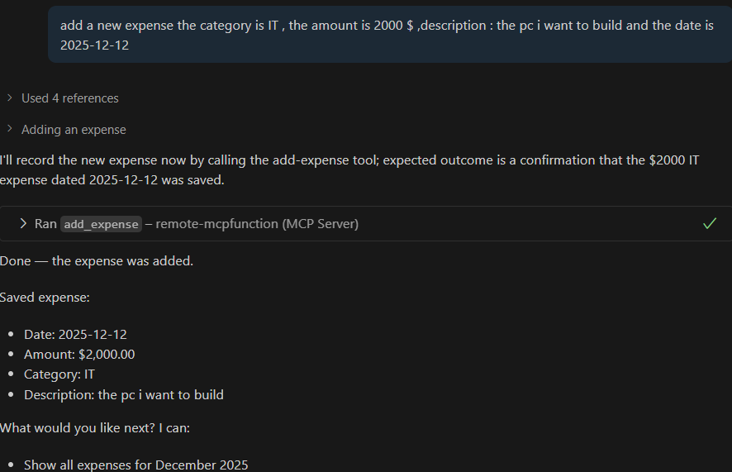Click the 2025-12-12 date in user prompt
Screen dimensions: 732x472
94,45
